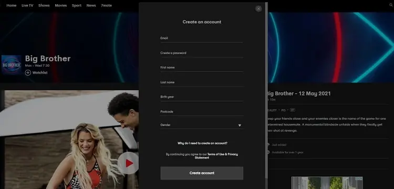Open the advertisement thumbnail below the episode info

pyautogui.click(x=327, y=183)
